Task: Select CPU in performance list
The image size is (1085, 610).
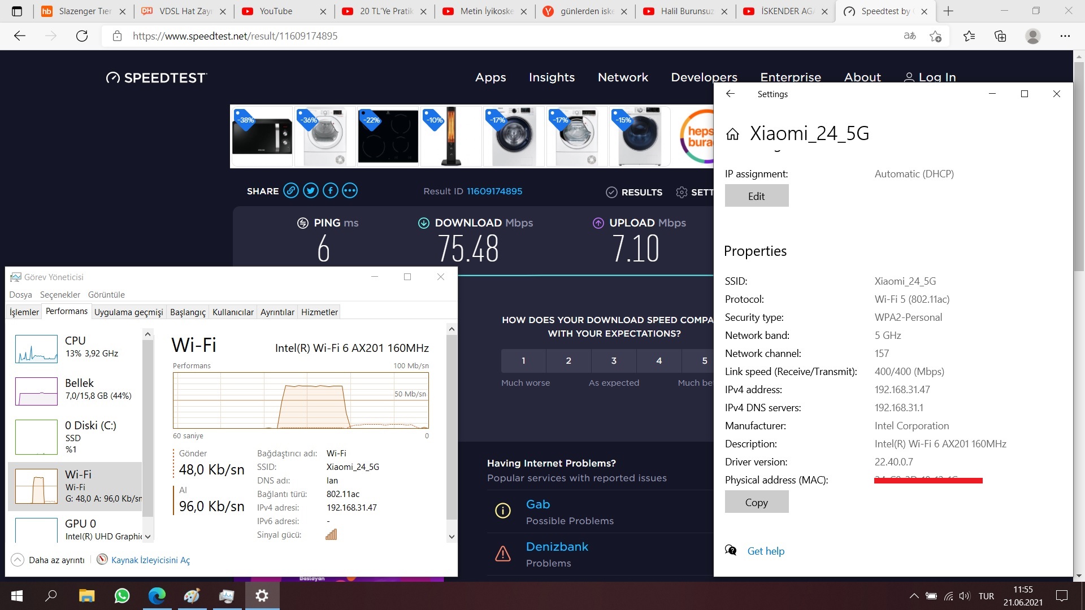Action: [75, 348]
